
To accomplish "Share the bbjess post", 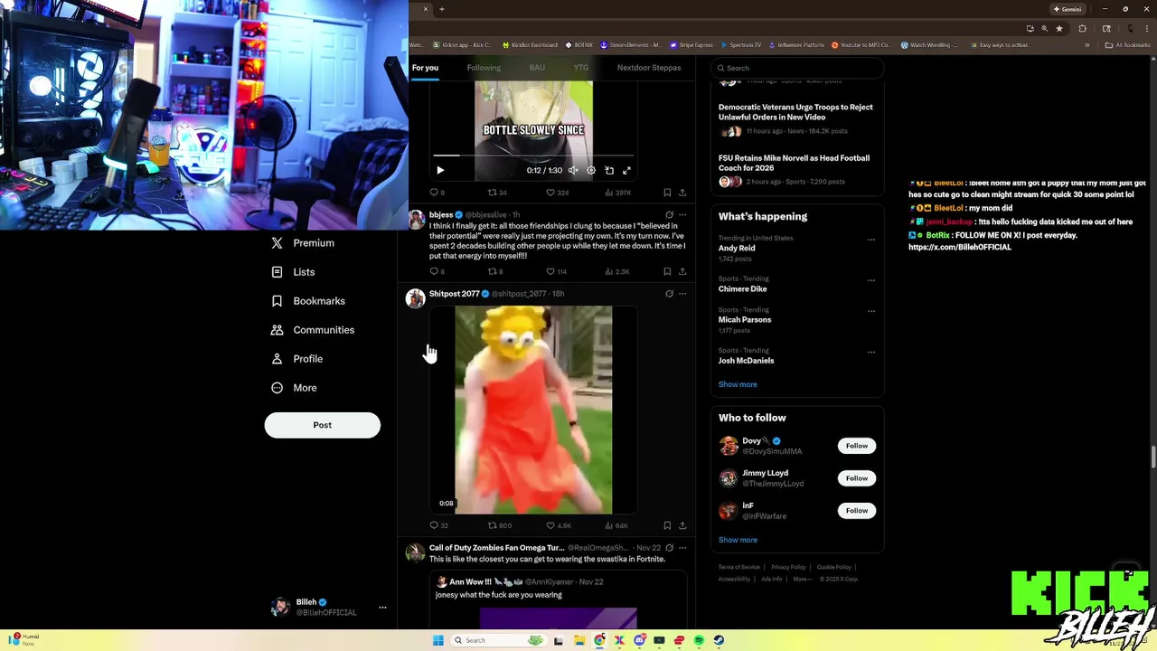I will tap(682, 271).
